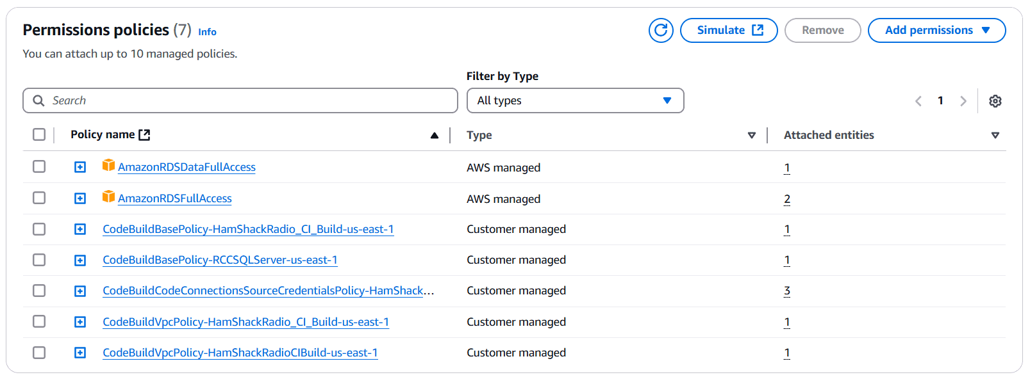
Task: Check the CodeBuildVpcPolicy-HamShackRadioCIBuild row checkbox
Action: click(x=39, y=353)
